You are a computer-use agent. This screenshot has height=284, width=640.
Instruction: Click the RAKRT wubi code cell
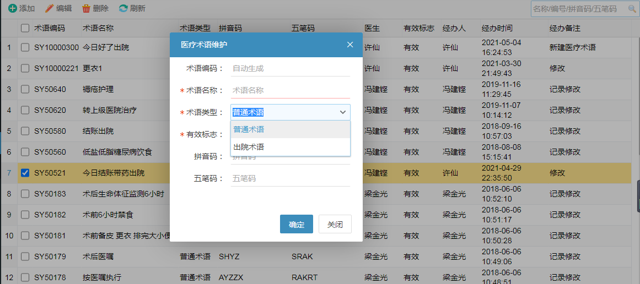(x=304, y=277)
